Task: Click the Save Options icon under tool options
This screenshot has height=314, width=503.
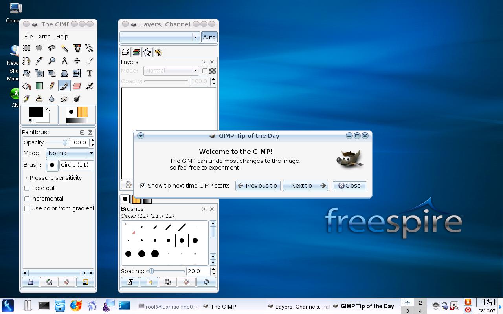Action: [x=31, y=282]
